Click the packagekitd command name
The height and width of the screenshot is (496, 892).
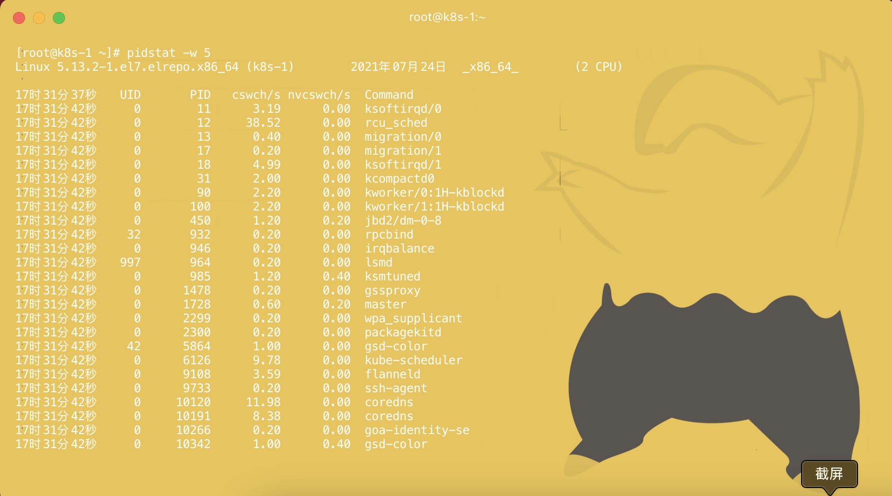[x=403, y=332]
